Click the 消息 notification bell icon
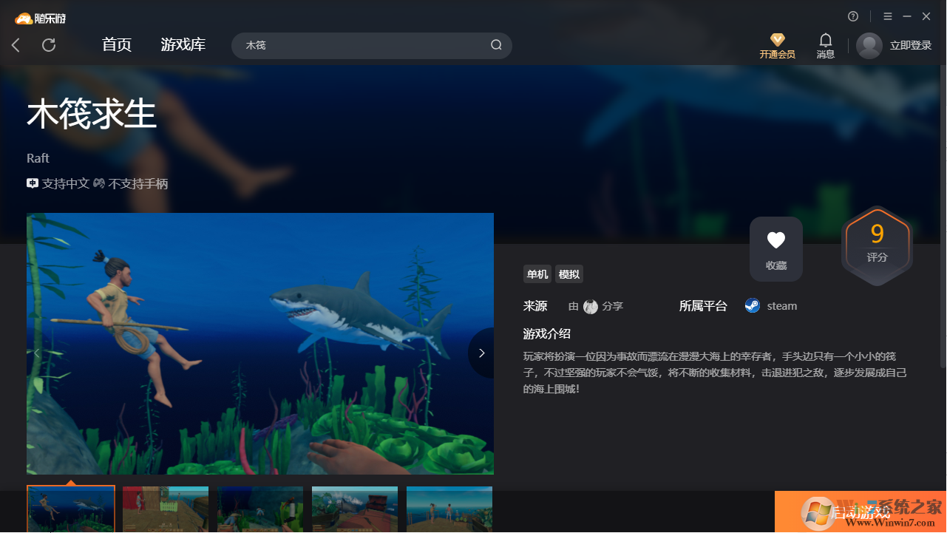 825,41
